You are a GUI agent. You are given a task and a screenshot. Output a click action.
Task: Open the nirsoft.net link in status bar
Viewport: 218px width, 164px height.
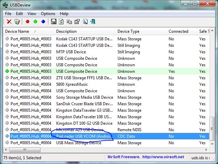163,157
